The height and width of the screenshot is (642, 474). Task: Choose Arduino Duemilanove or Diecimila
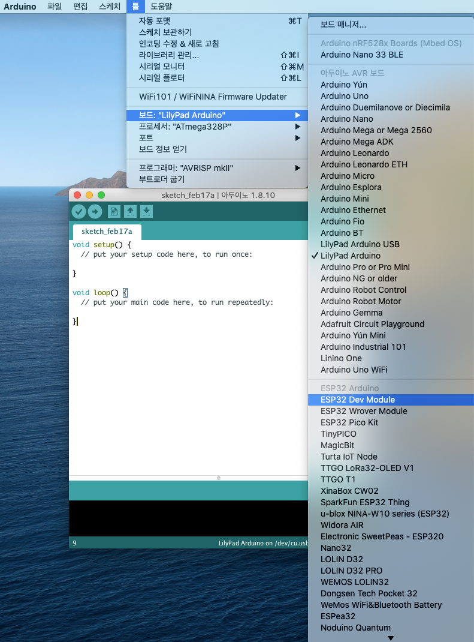click(x=391, y=107)
